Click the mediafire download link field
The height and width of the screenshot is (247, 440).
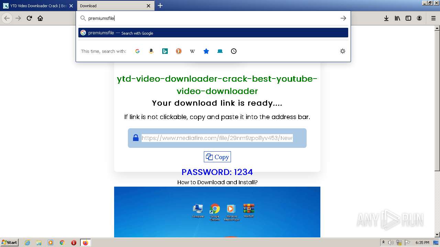coord(217,138)
